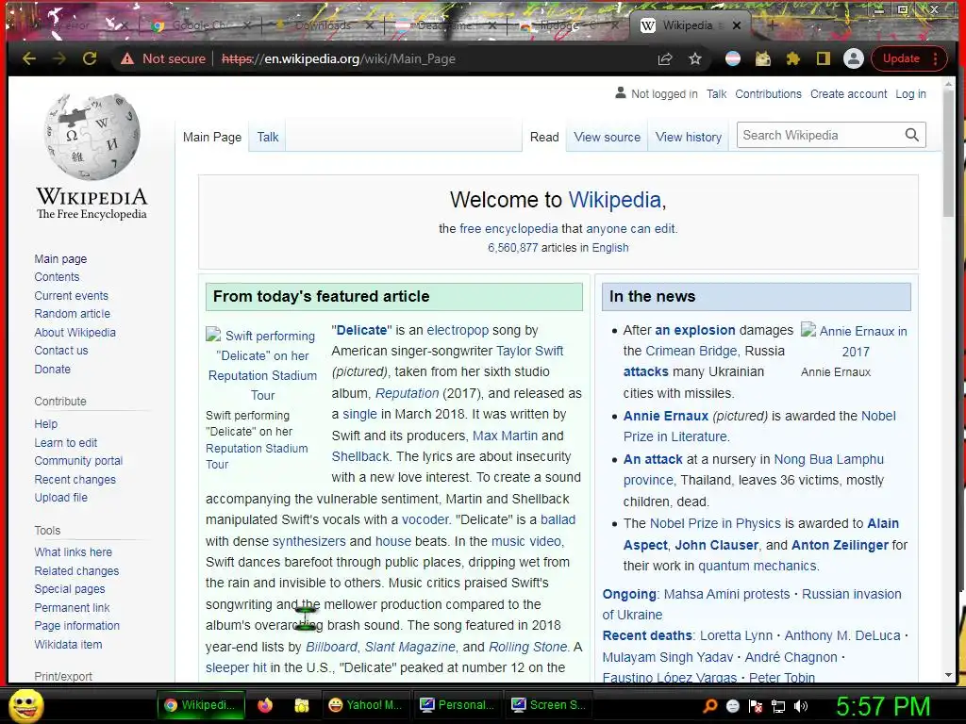Reload the page with the refresh icon
Viewport: 966px width, 724px height.
90,58
